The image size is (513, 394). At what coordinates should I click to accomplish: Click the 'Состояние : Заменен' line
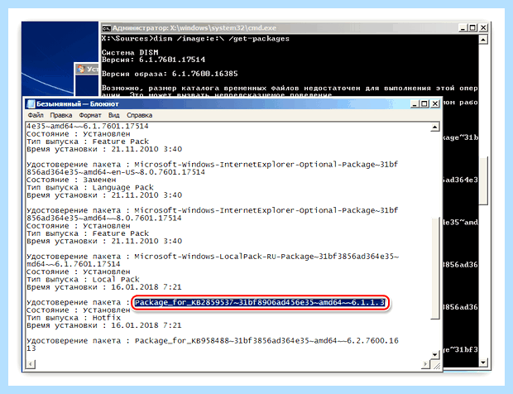(71, 180)
